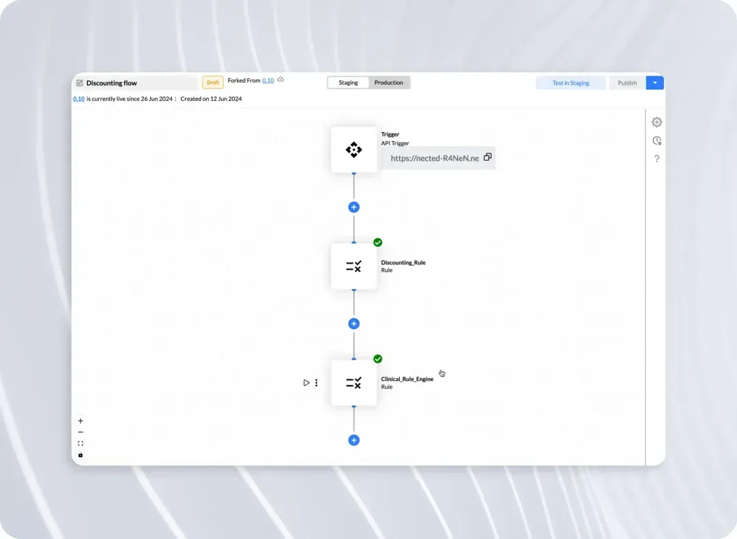Switch to the Staging environment
737x539 pixels.
[348, 82]
